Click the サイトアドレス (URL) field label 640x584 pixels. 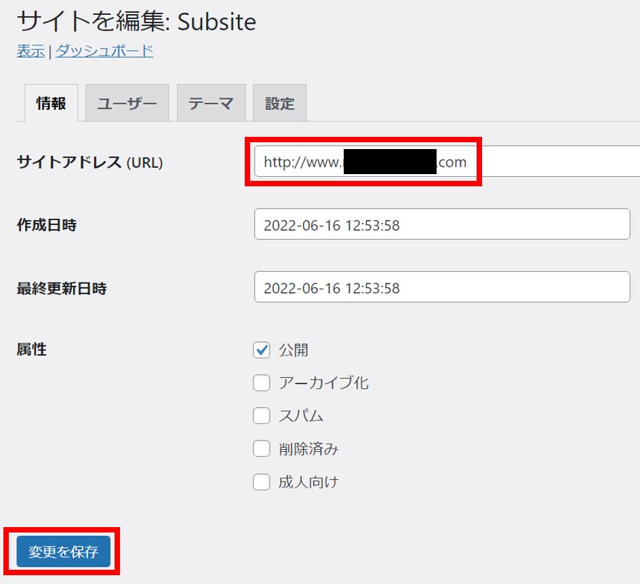click(89, 163)
